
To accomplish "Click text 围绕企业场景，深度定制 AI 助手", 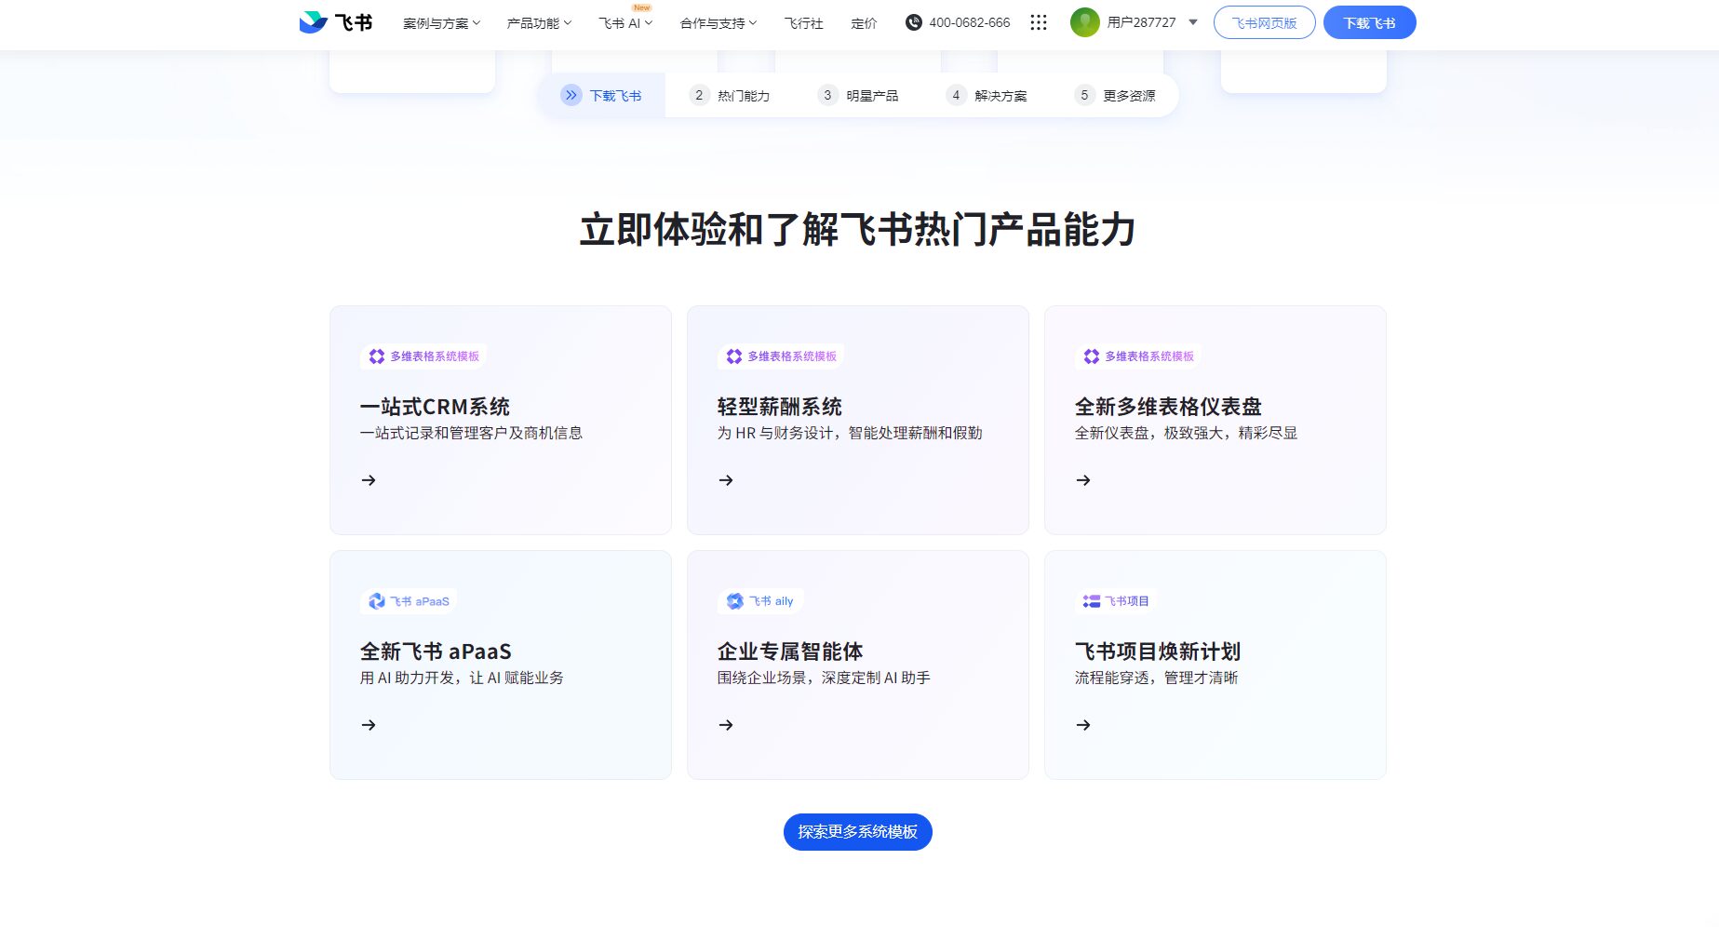I will [x=824, y=678].
